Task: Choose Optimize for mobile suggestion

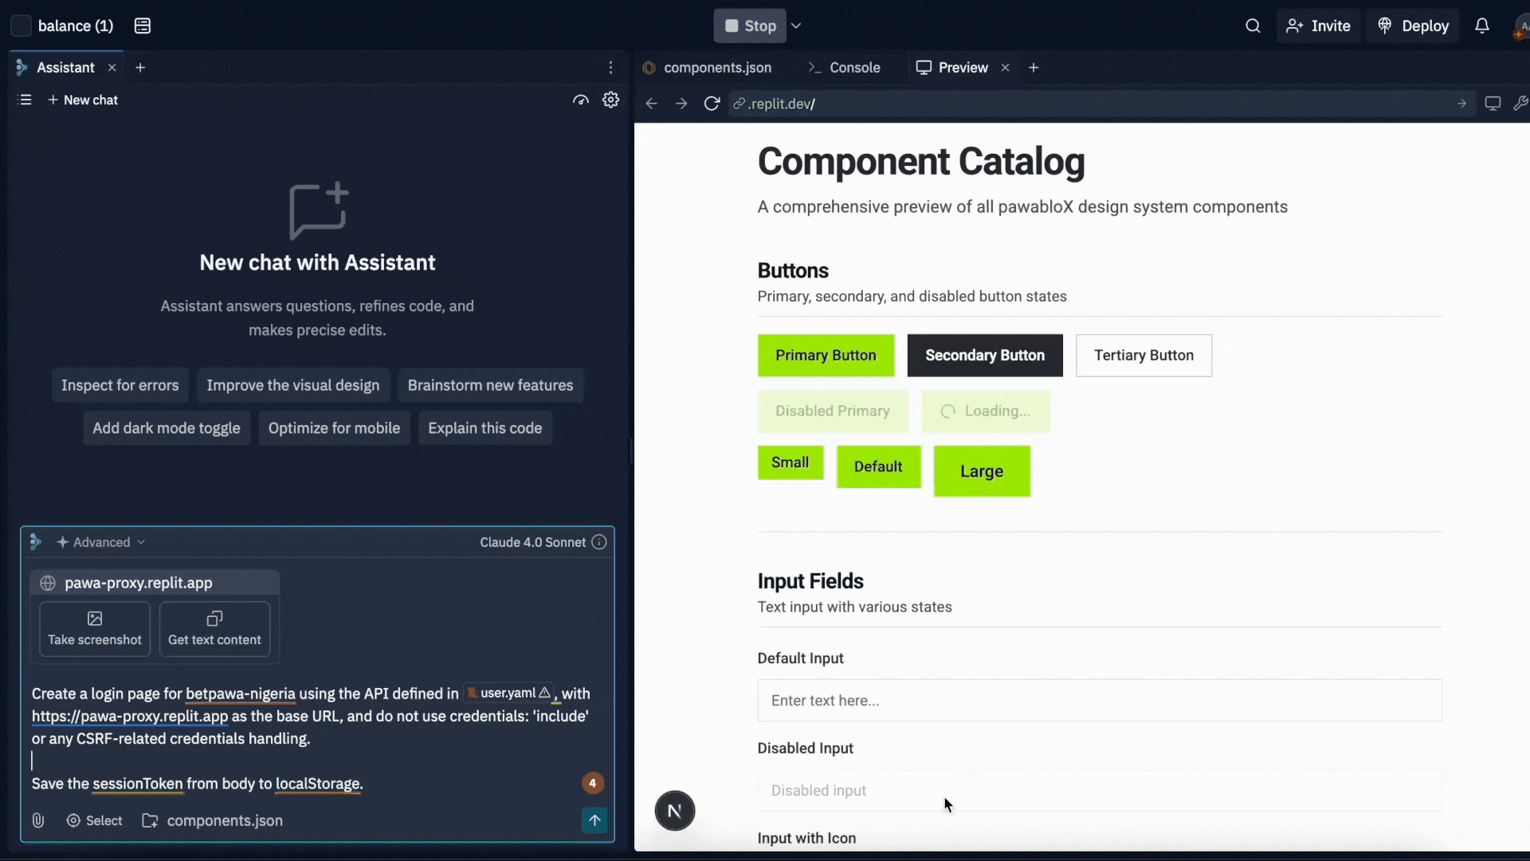Action: (334, 428)
